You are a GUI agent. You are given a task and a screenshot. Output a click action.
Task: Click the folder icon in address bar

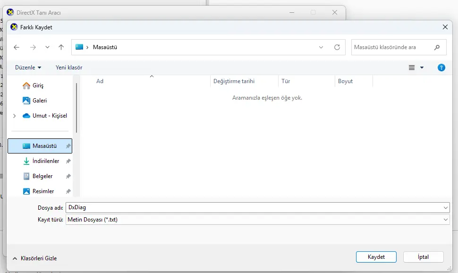79,47
